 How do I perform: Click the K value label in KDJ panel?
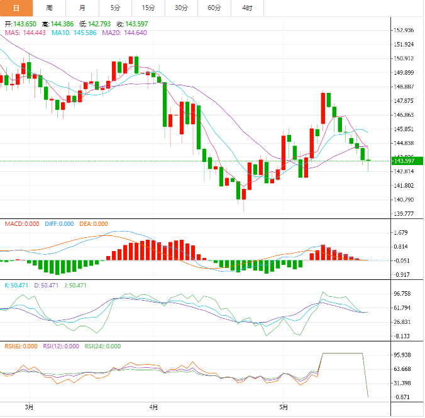coord(16,286)
